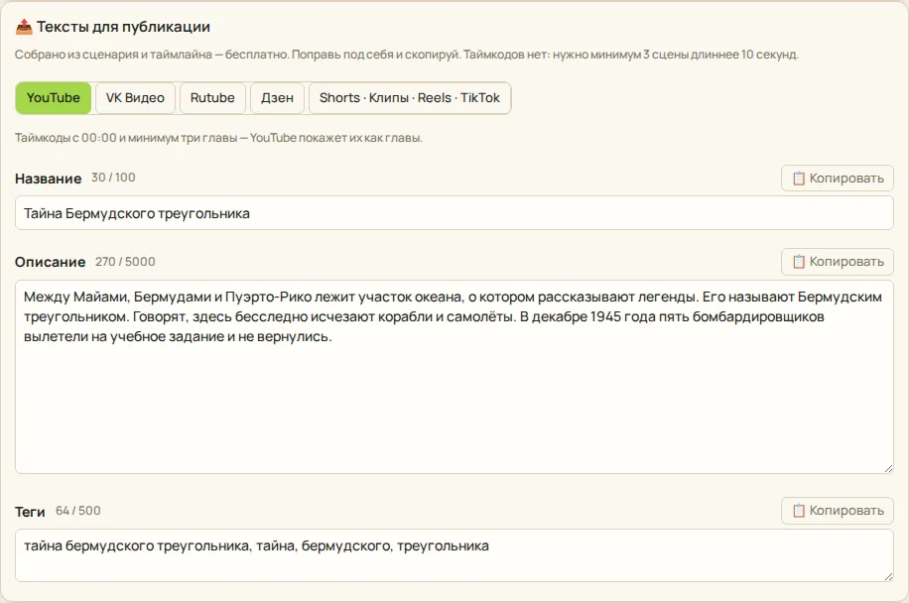Click the 'Собрано из сценария и таймлайна' note
Screen dimensions: 909x603
407,55
